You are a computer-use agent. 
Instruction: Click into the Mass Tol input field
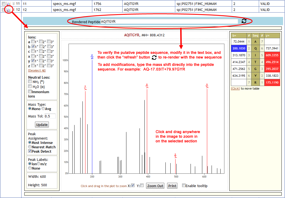[50, 116]
